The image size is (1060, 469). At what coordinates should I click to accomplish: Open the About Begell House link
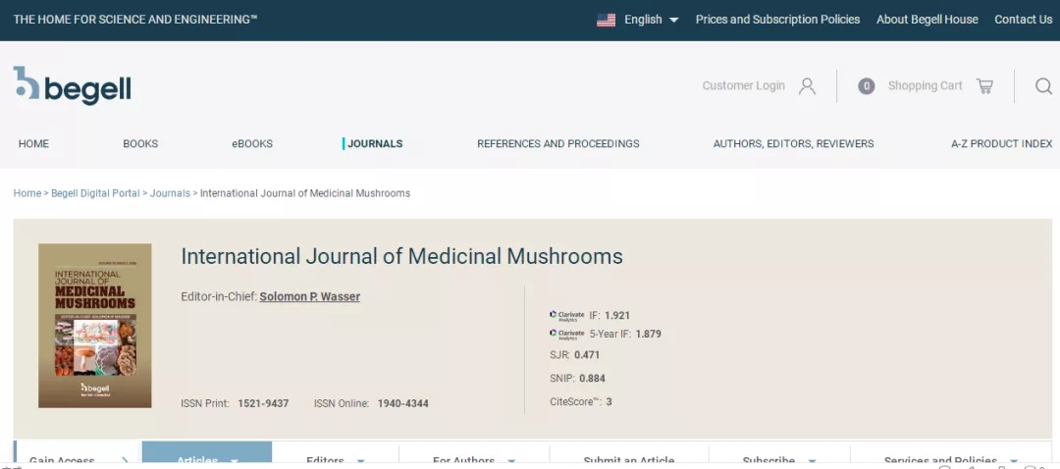[927, 20]
